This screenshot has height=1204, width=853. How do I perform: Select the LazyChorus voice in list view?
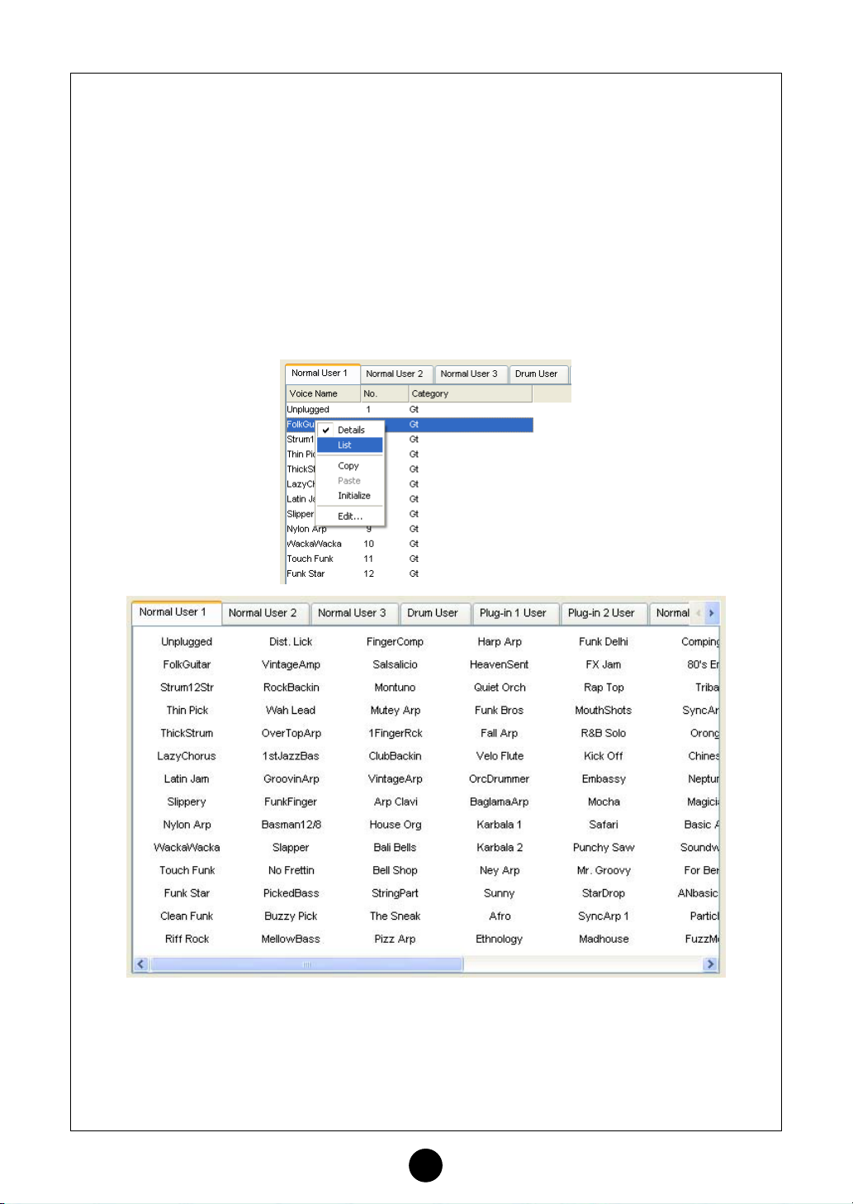pos(187,756)
